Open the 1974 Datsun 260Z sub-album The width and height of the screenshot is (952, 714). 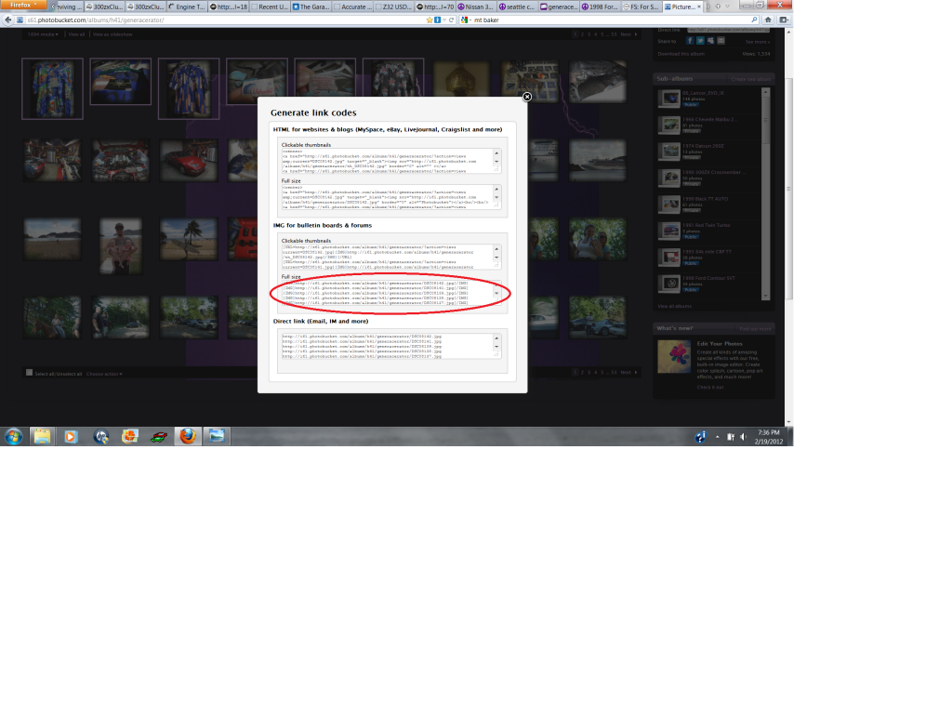[x=703, y=146]
